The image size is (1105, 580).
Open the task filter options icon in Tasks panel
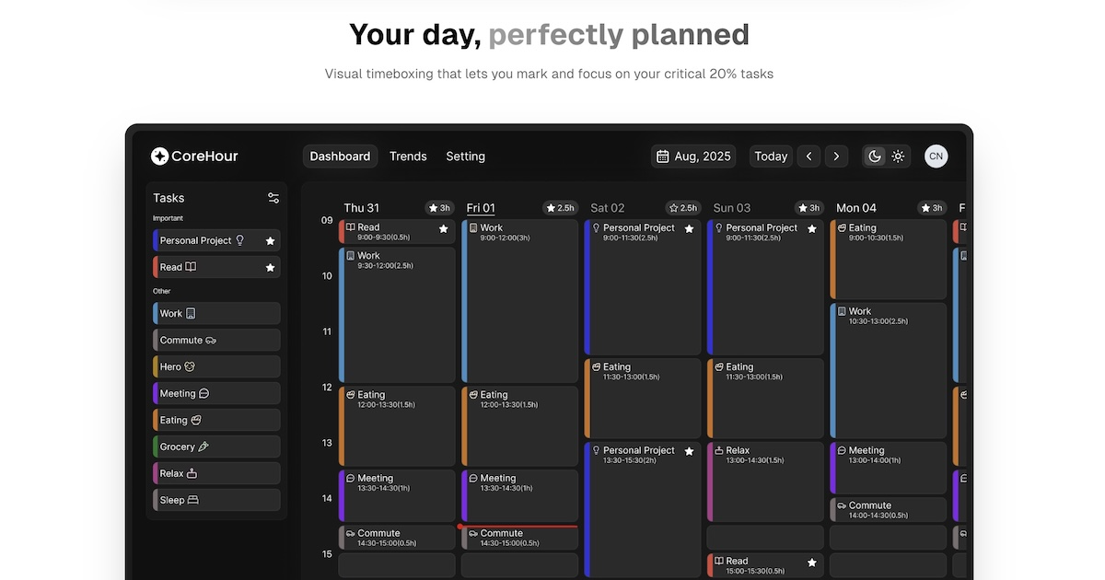click(x=273, y=197)
